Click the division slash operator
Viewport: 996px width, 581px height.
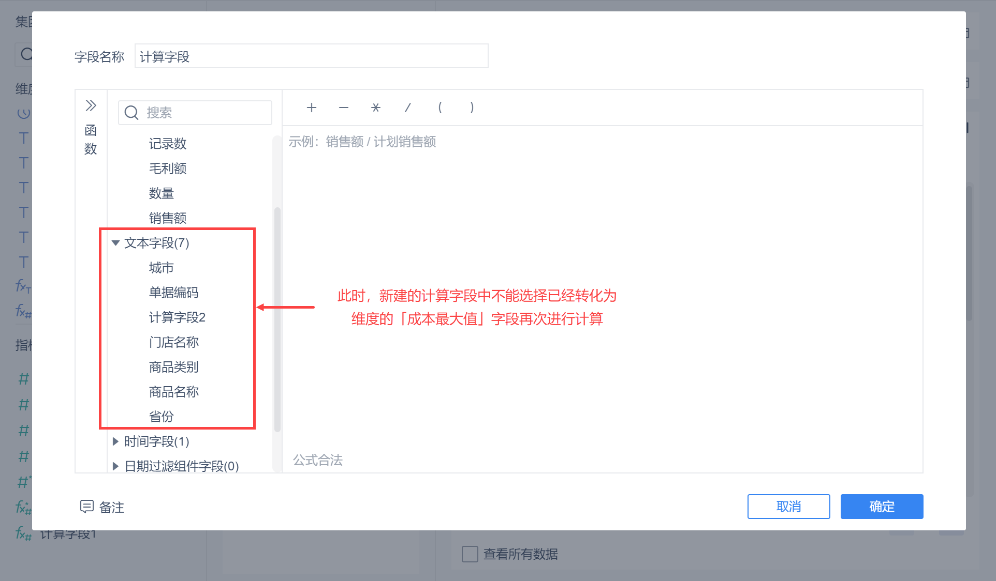pyautogui.click(x=408, y=108)
